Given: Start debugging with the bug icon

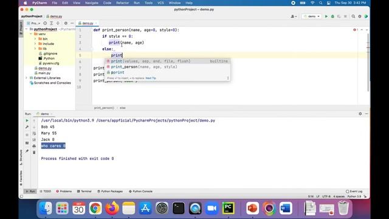Looking at the screenshot, I should pos(332,16).
